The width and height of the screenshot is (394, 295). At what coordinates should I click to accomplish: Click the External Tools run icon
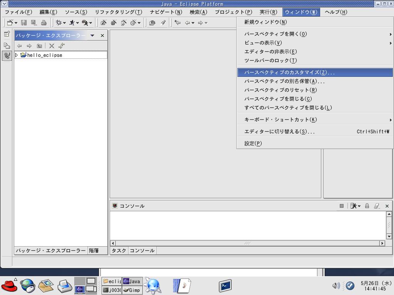(x=85, y=23)
